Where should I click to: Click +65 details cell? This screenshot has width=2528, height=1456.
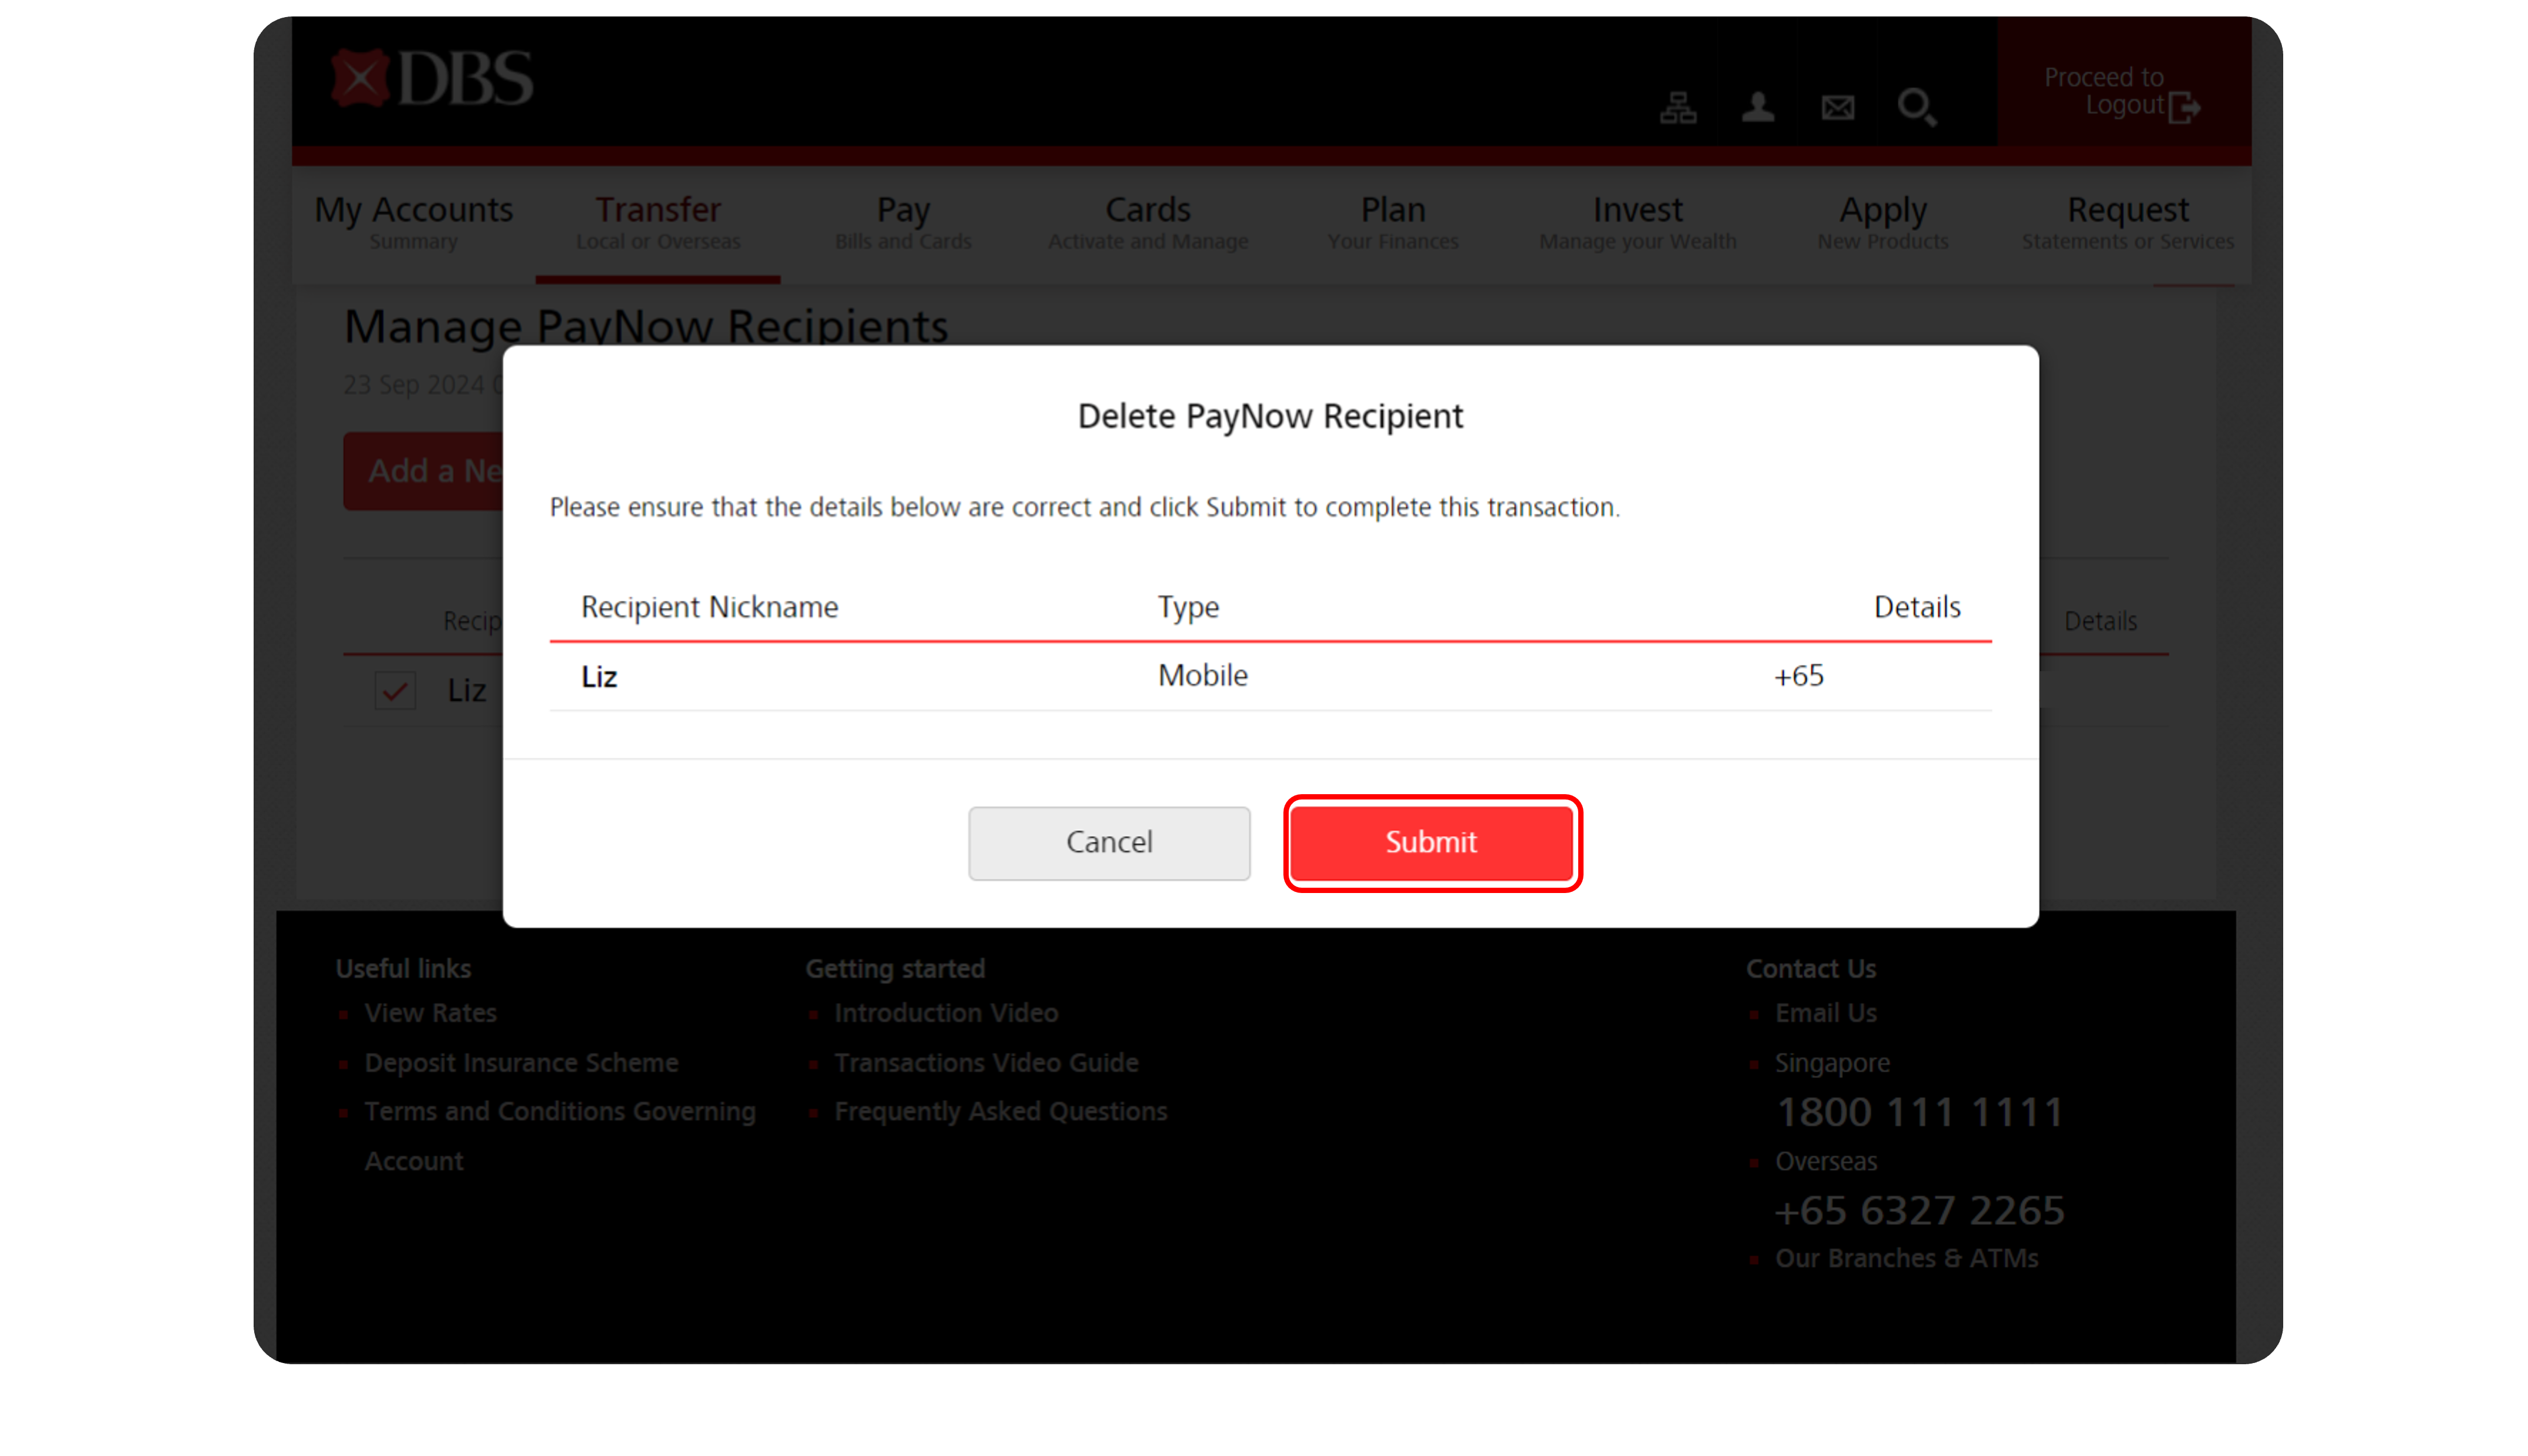[1798, 676]
